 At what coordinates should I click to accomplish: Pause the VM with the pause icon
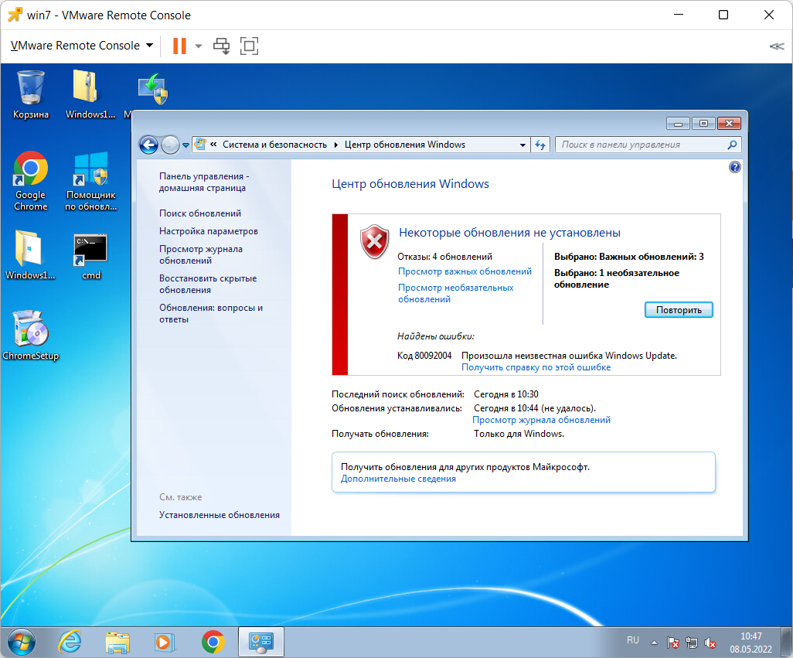(x=179, y=46)
